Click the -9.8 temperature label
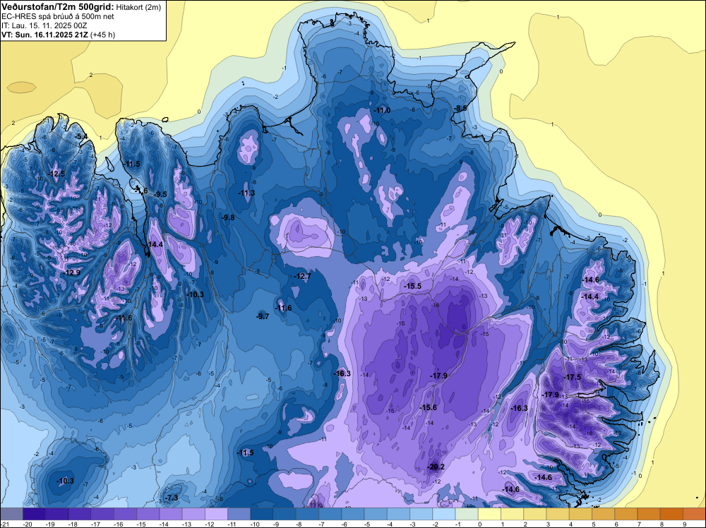The width and height of the screenshot is (706, 528). click(x=228, y=217)
